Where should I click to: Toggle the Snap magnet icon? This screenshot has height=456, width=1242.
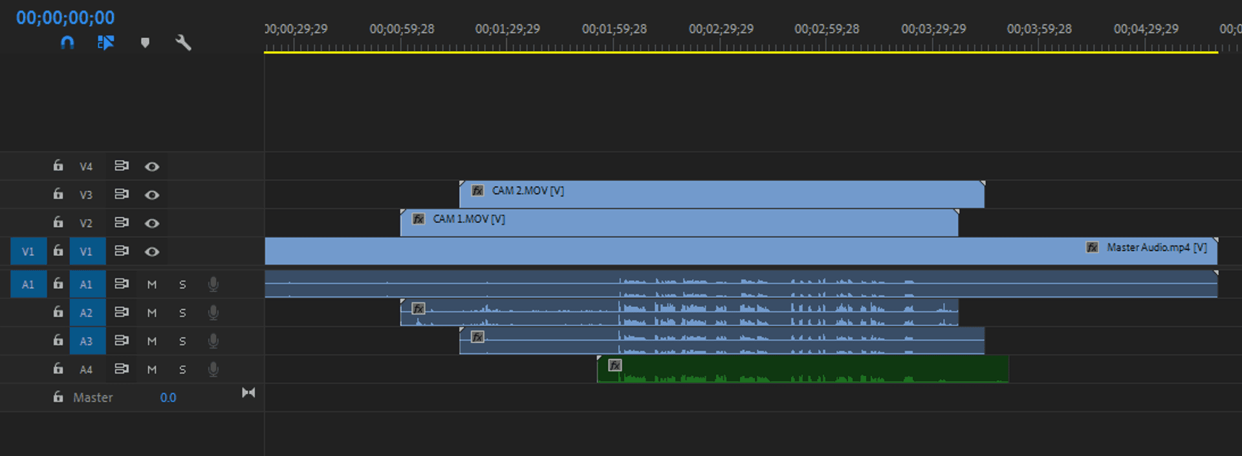coord(67,43)
